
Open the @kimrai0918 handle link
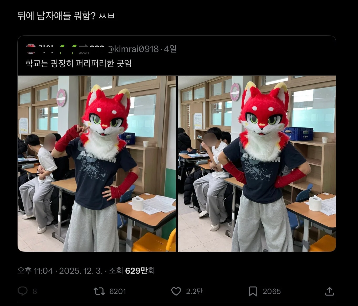click(x=134, y=49)
